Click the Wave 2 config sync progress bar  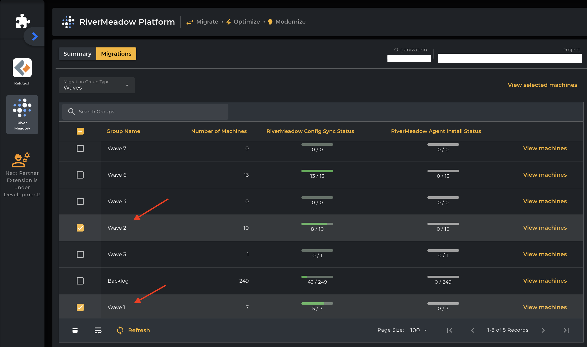[x=317, y=224]
